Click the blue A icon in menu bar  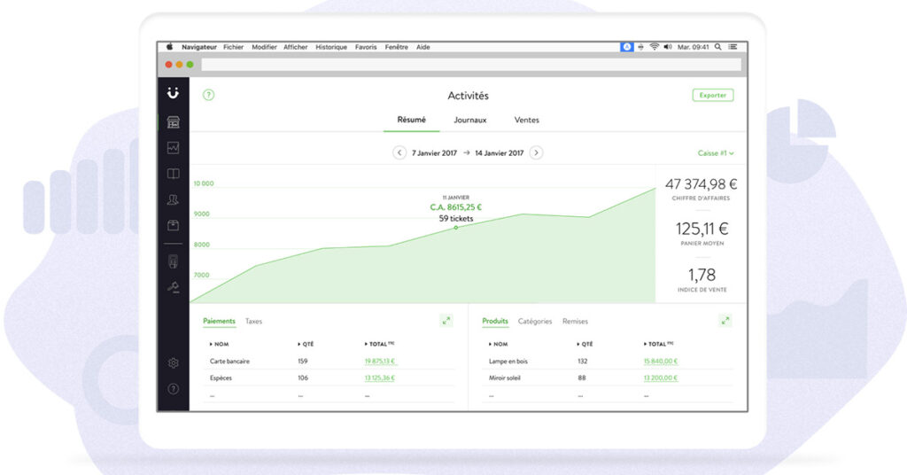(x=626, y=47)
